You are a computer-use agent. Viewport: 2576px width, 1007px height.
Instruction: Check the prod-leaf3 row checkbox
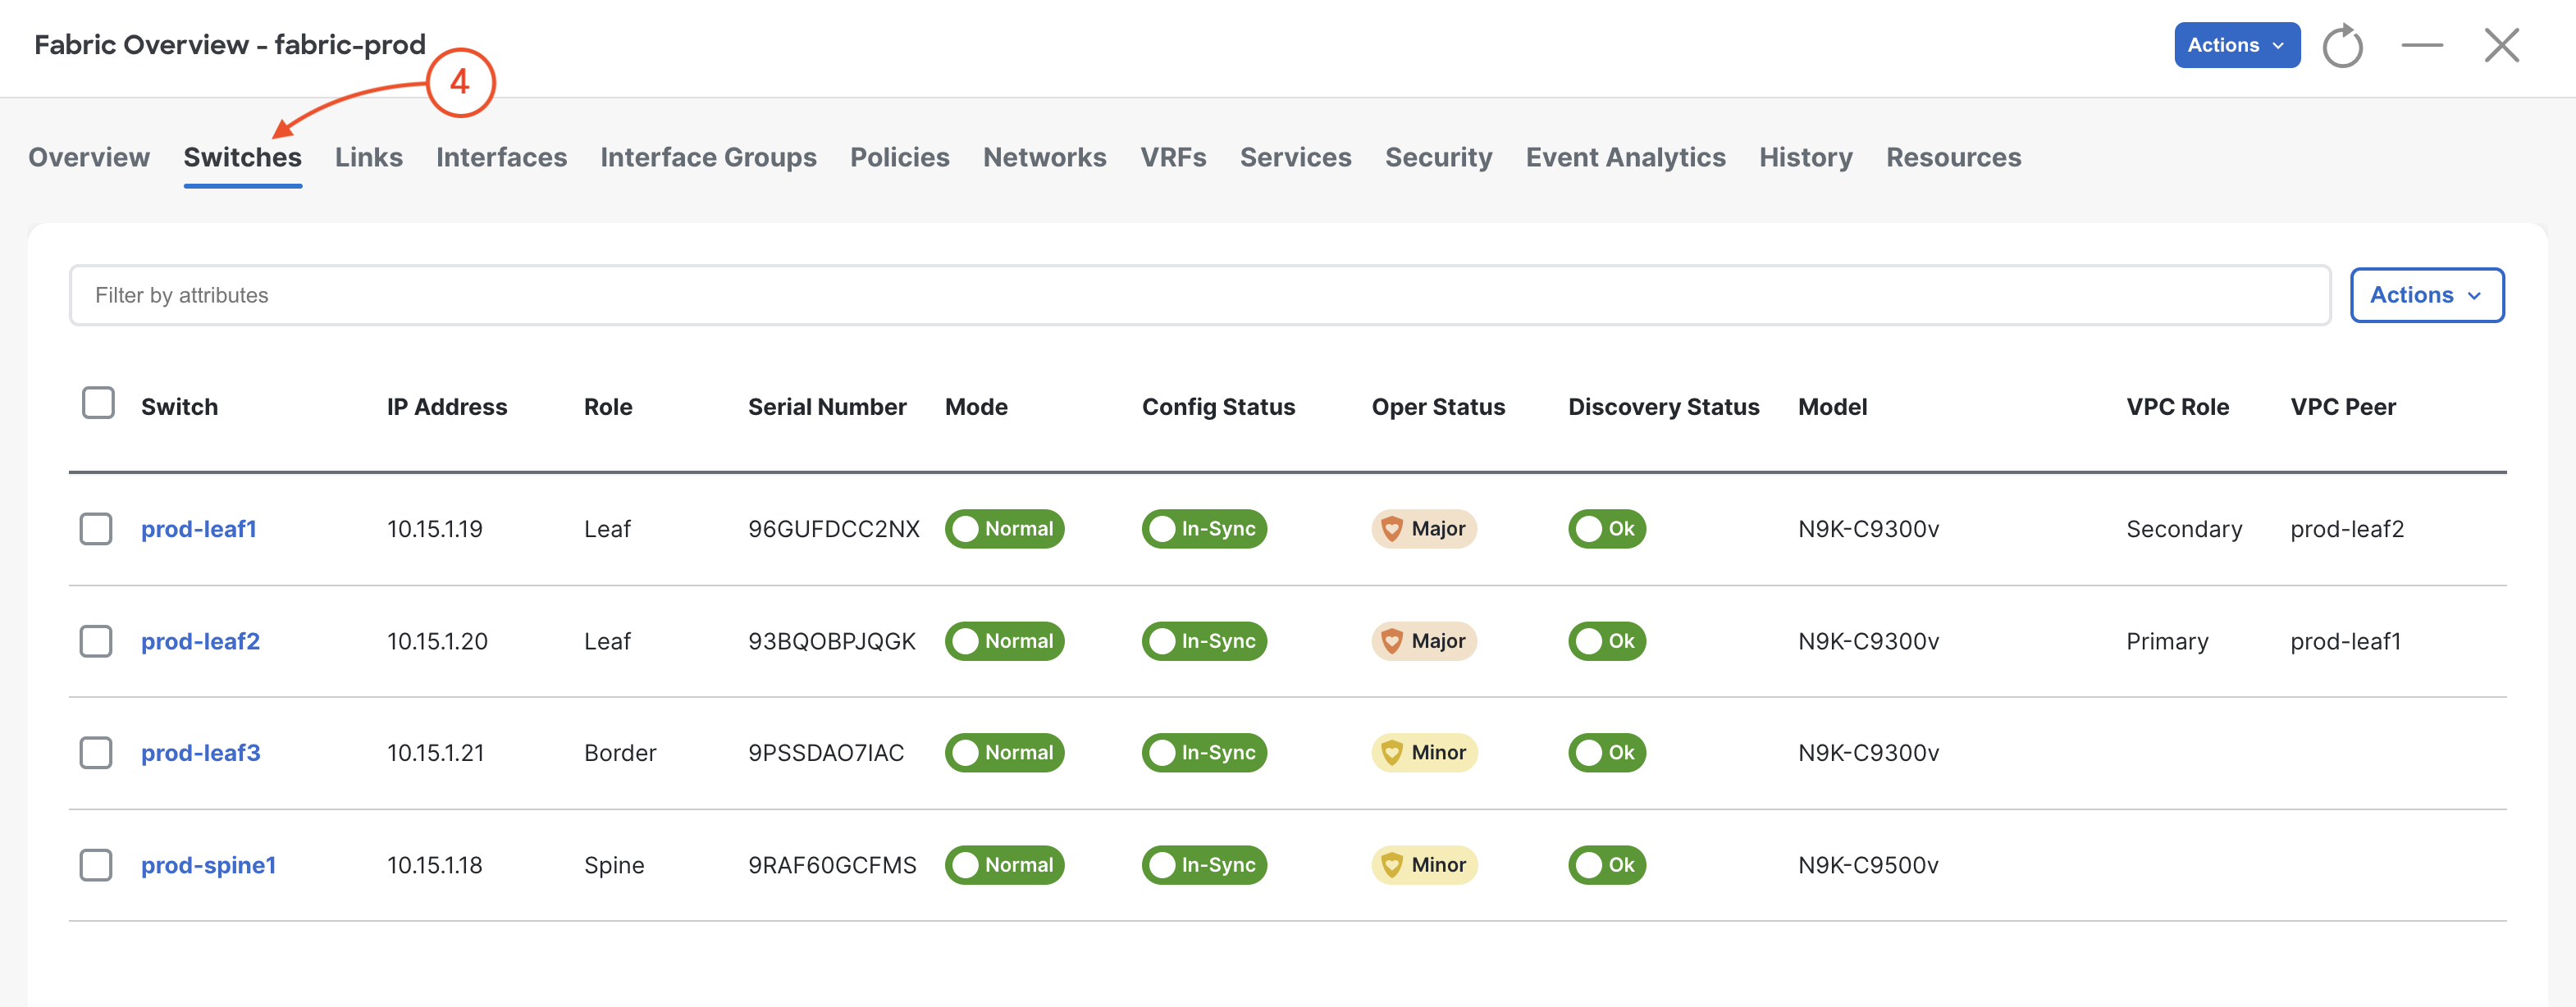tap(96, 753)
